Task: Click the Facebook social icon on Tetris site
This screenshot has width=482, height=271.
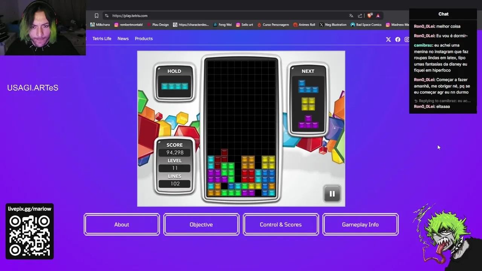Action: point(398,39)
